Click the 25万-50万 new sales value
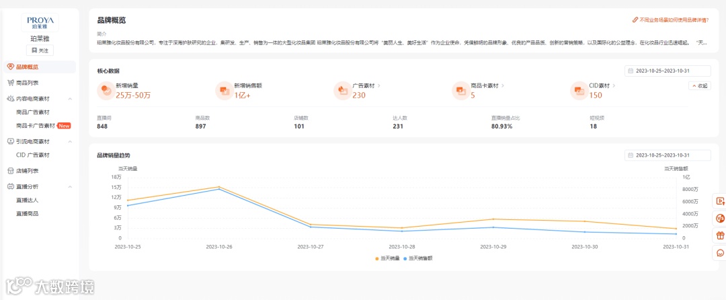 pos(133,96)
